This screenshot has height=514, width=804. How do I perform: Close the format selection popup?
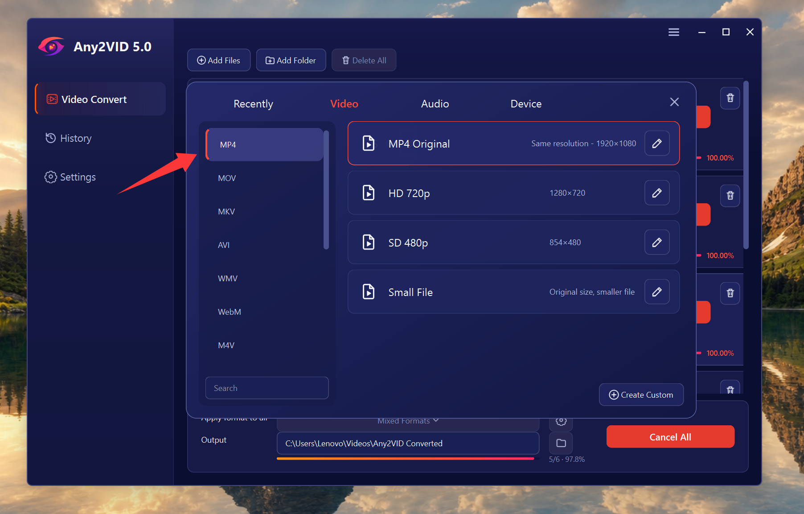pyautogui.click(x=674, y=102)
